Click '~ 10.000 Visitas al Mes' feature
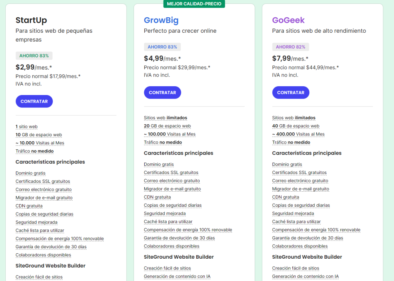This screenshot has width=394, height=281. 40,143
